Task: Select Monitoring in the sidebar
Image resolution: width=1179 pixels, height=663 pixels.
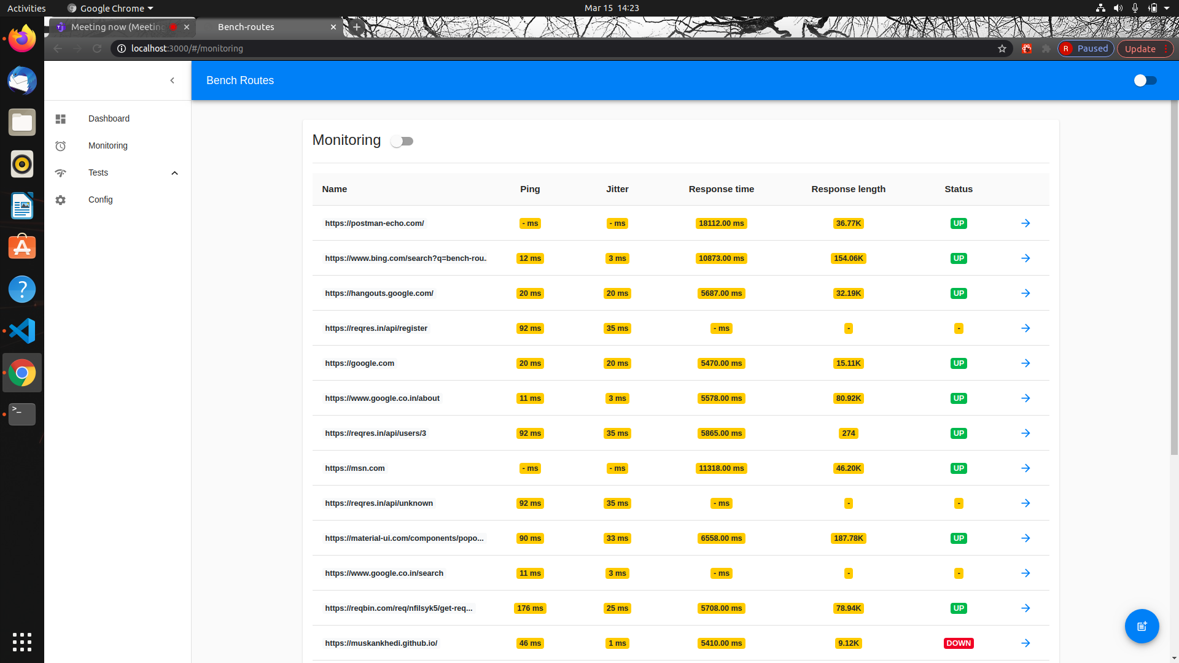Action: (x=117, y=145)
